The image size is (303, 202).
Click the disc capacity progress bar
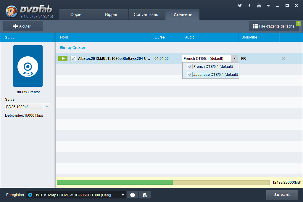163,182
